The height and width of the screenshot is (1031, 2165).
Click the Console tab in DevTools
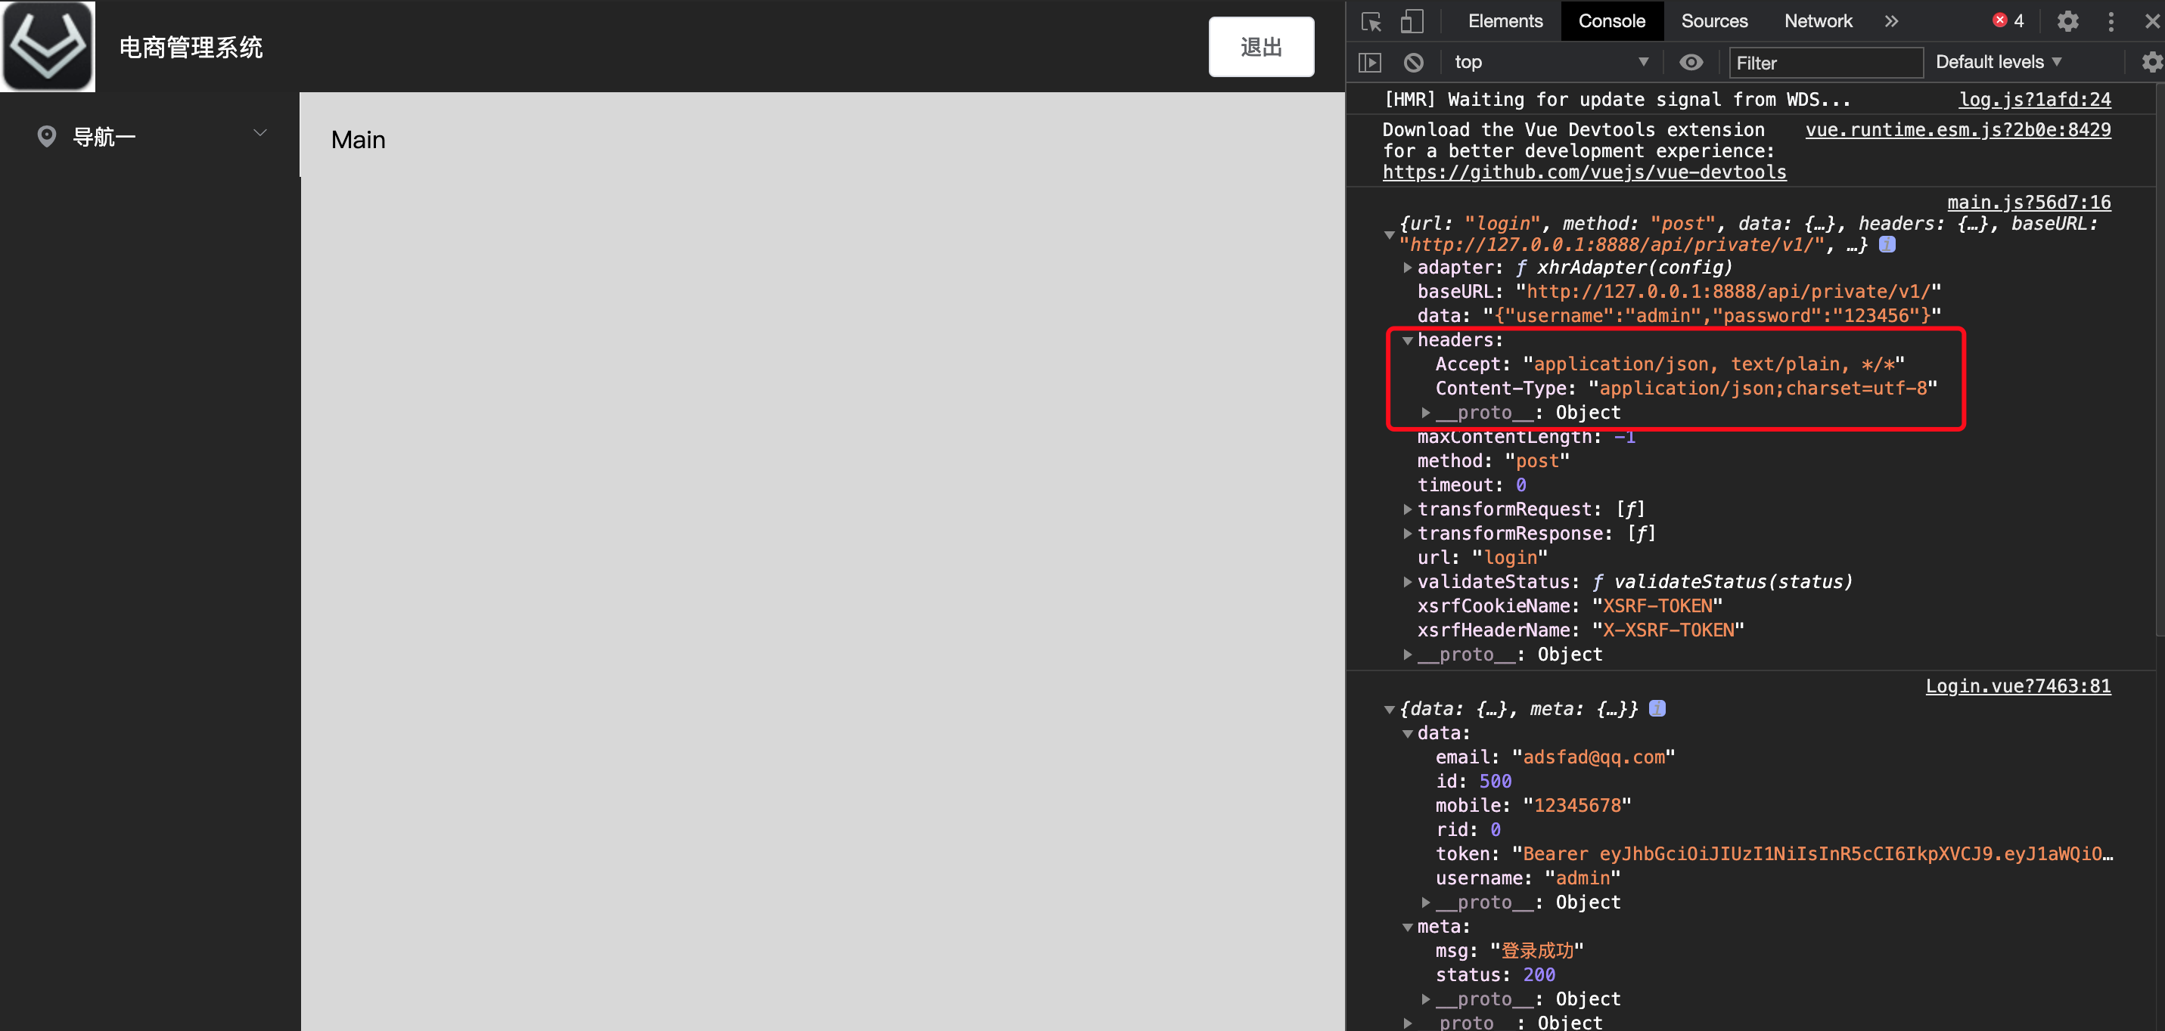[x=1611, y=20]
